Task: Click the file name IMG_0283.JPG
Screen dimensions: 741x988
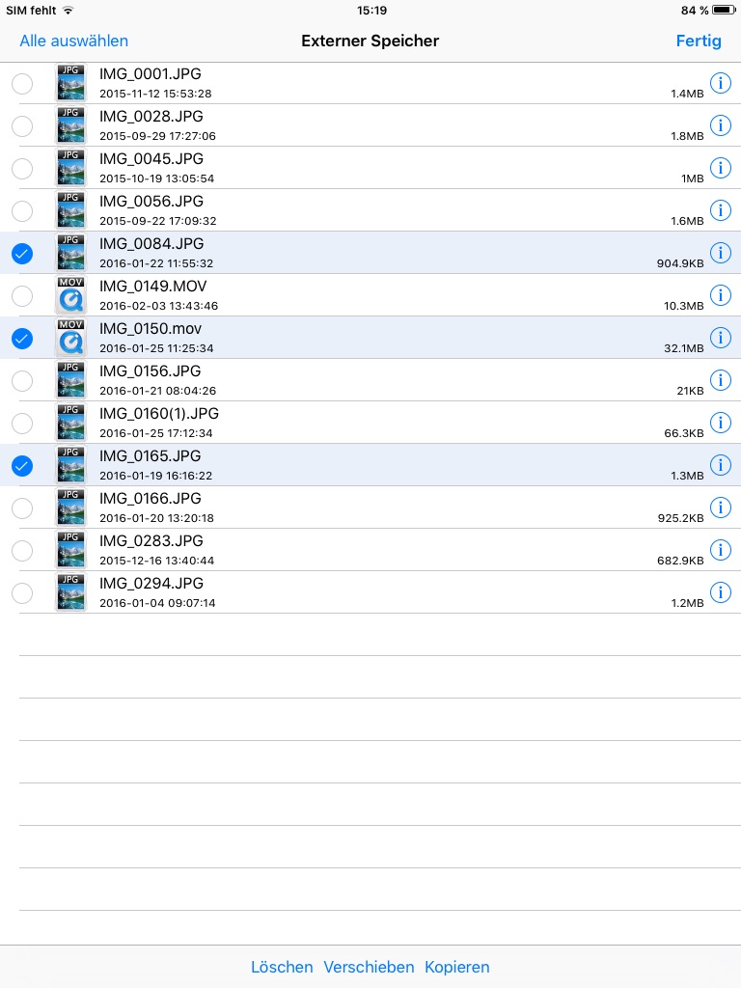Action: 151,540
